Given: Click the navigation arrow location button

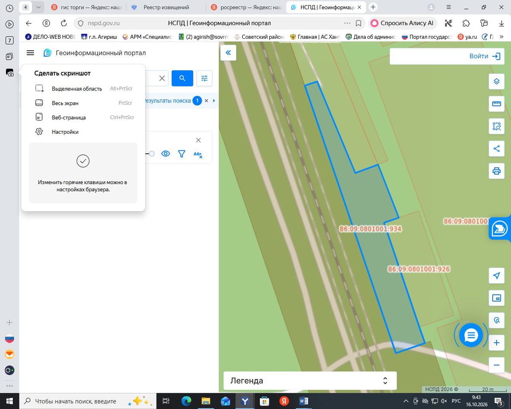Looking at the screenshot, I should click(x=496, y=276).
